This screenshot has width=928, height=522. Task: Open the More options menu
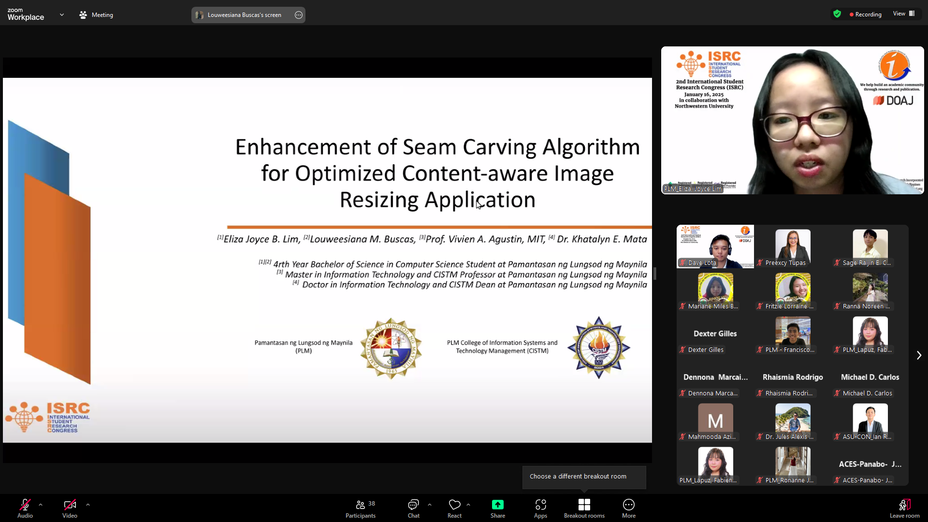click(628, 508)
